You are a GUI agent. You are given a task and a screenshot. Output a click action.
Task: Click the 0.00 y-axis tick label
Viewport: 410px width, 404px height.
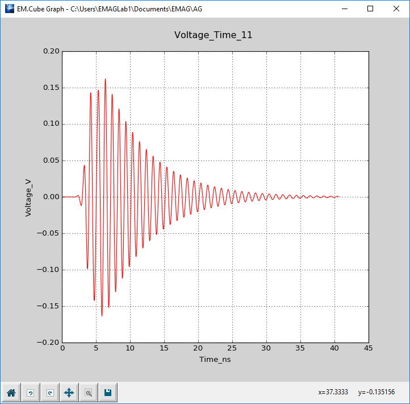click(51, 197)
